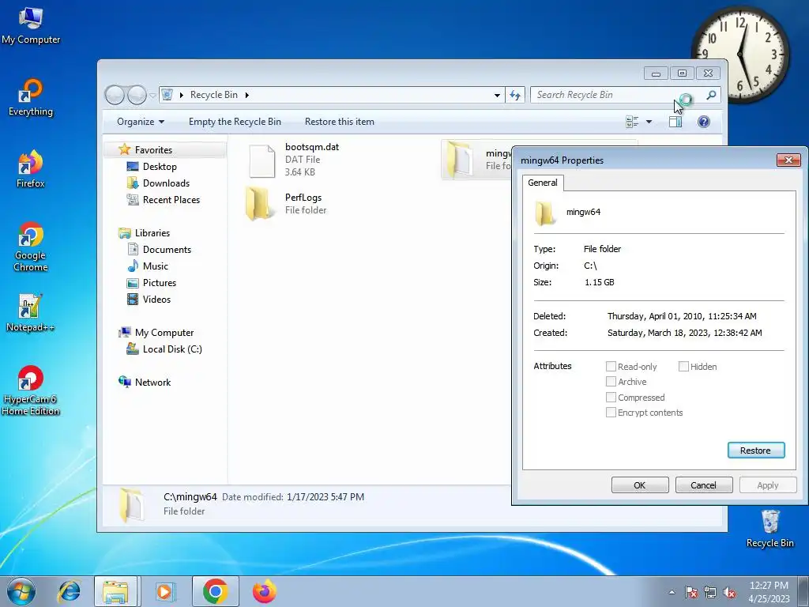The image size is (809, 607).
Task: Click Empty the Recycle Bin
Action: pos(235,122)
